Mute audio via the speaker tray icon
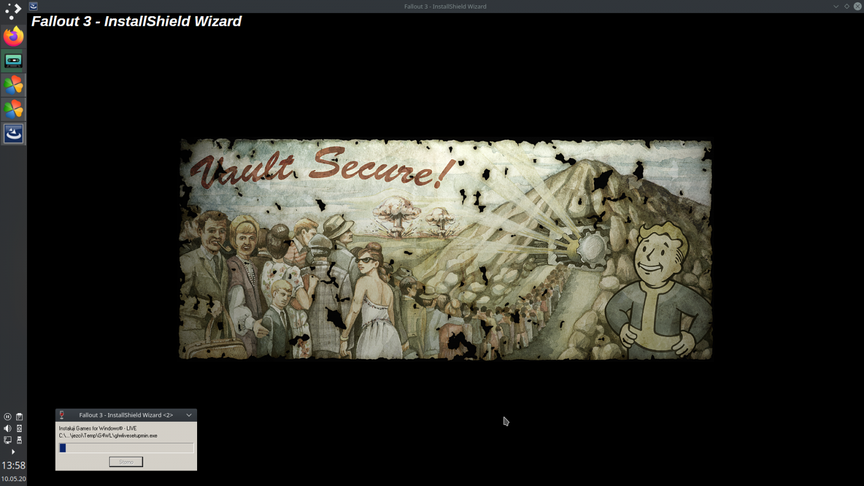864x486 pixels. pyautogui.click(x=7, y=428)
